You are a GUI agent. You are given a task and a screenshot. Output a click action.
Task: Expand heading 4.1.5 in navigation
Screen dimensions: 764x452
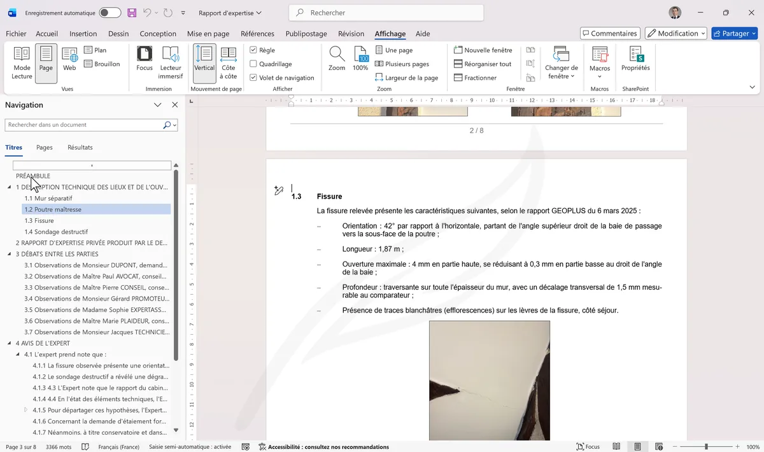(x=26, y=410)
